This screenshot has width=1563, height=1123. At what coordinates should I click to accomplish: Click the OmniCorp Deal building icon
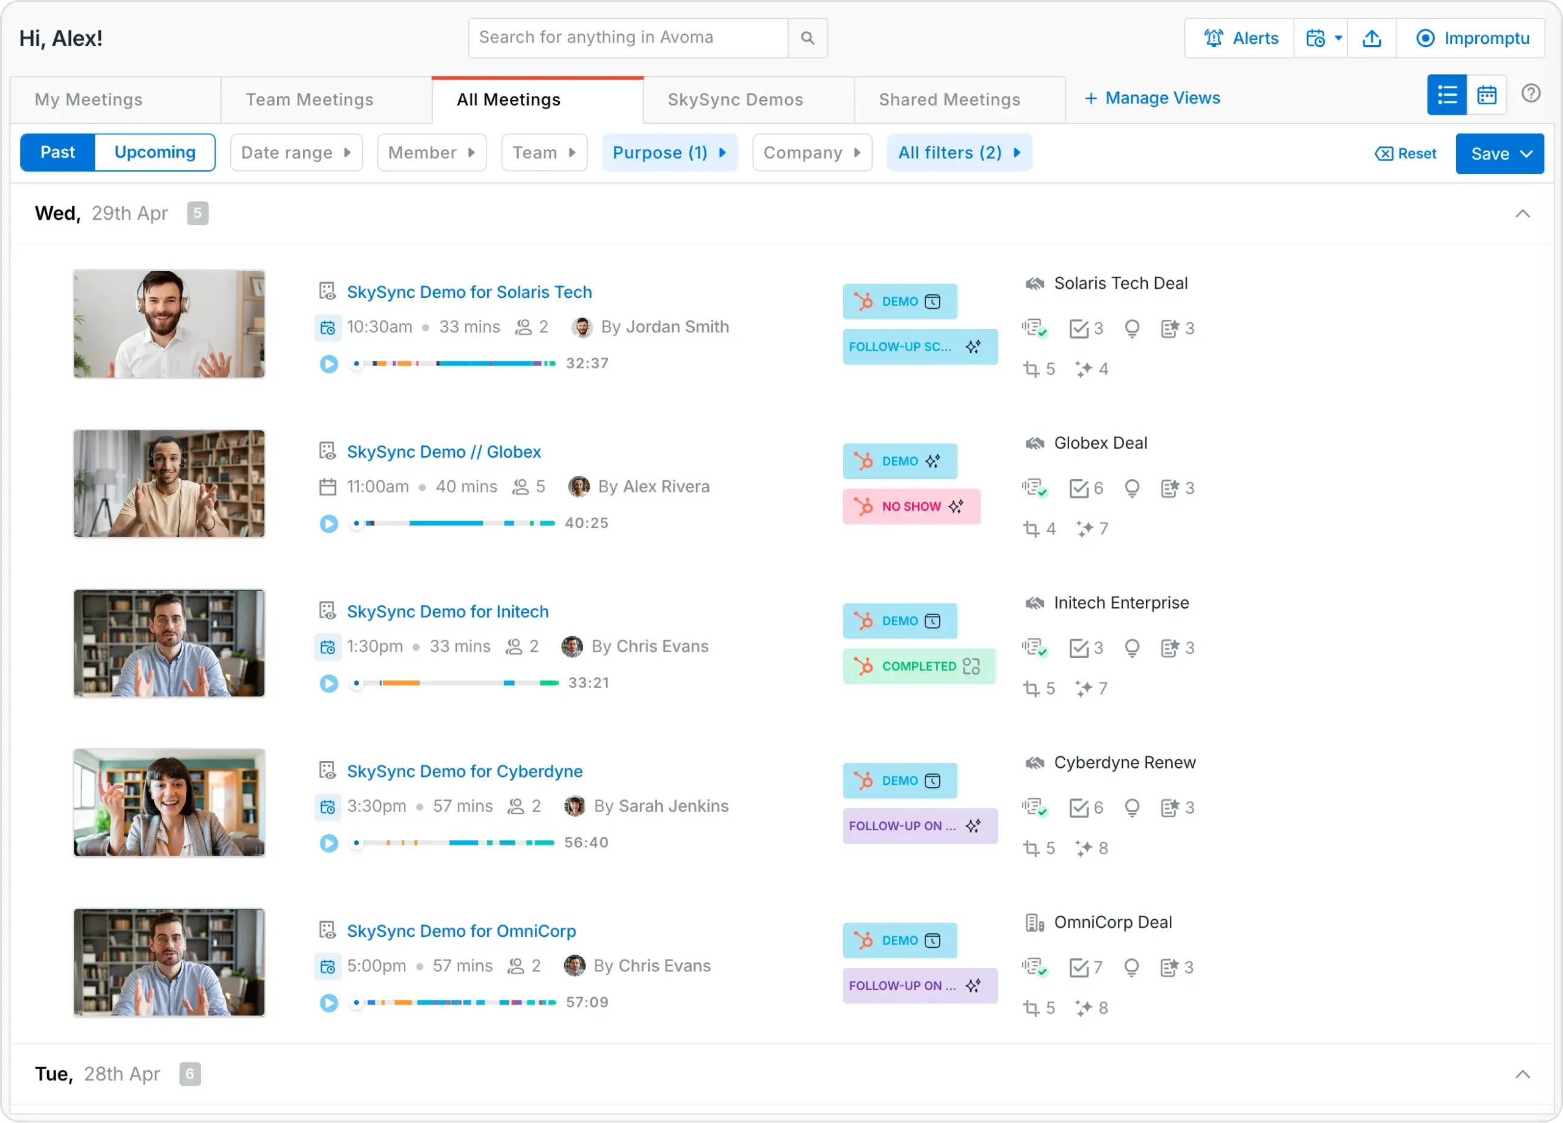click(1034, 923)
